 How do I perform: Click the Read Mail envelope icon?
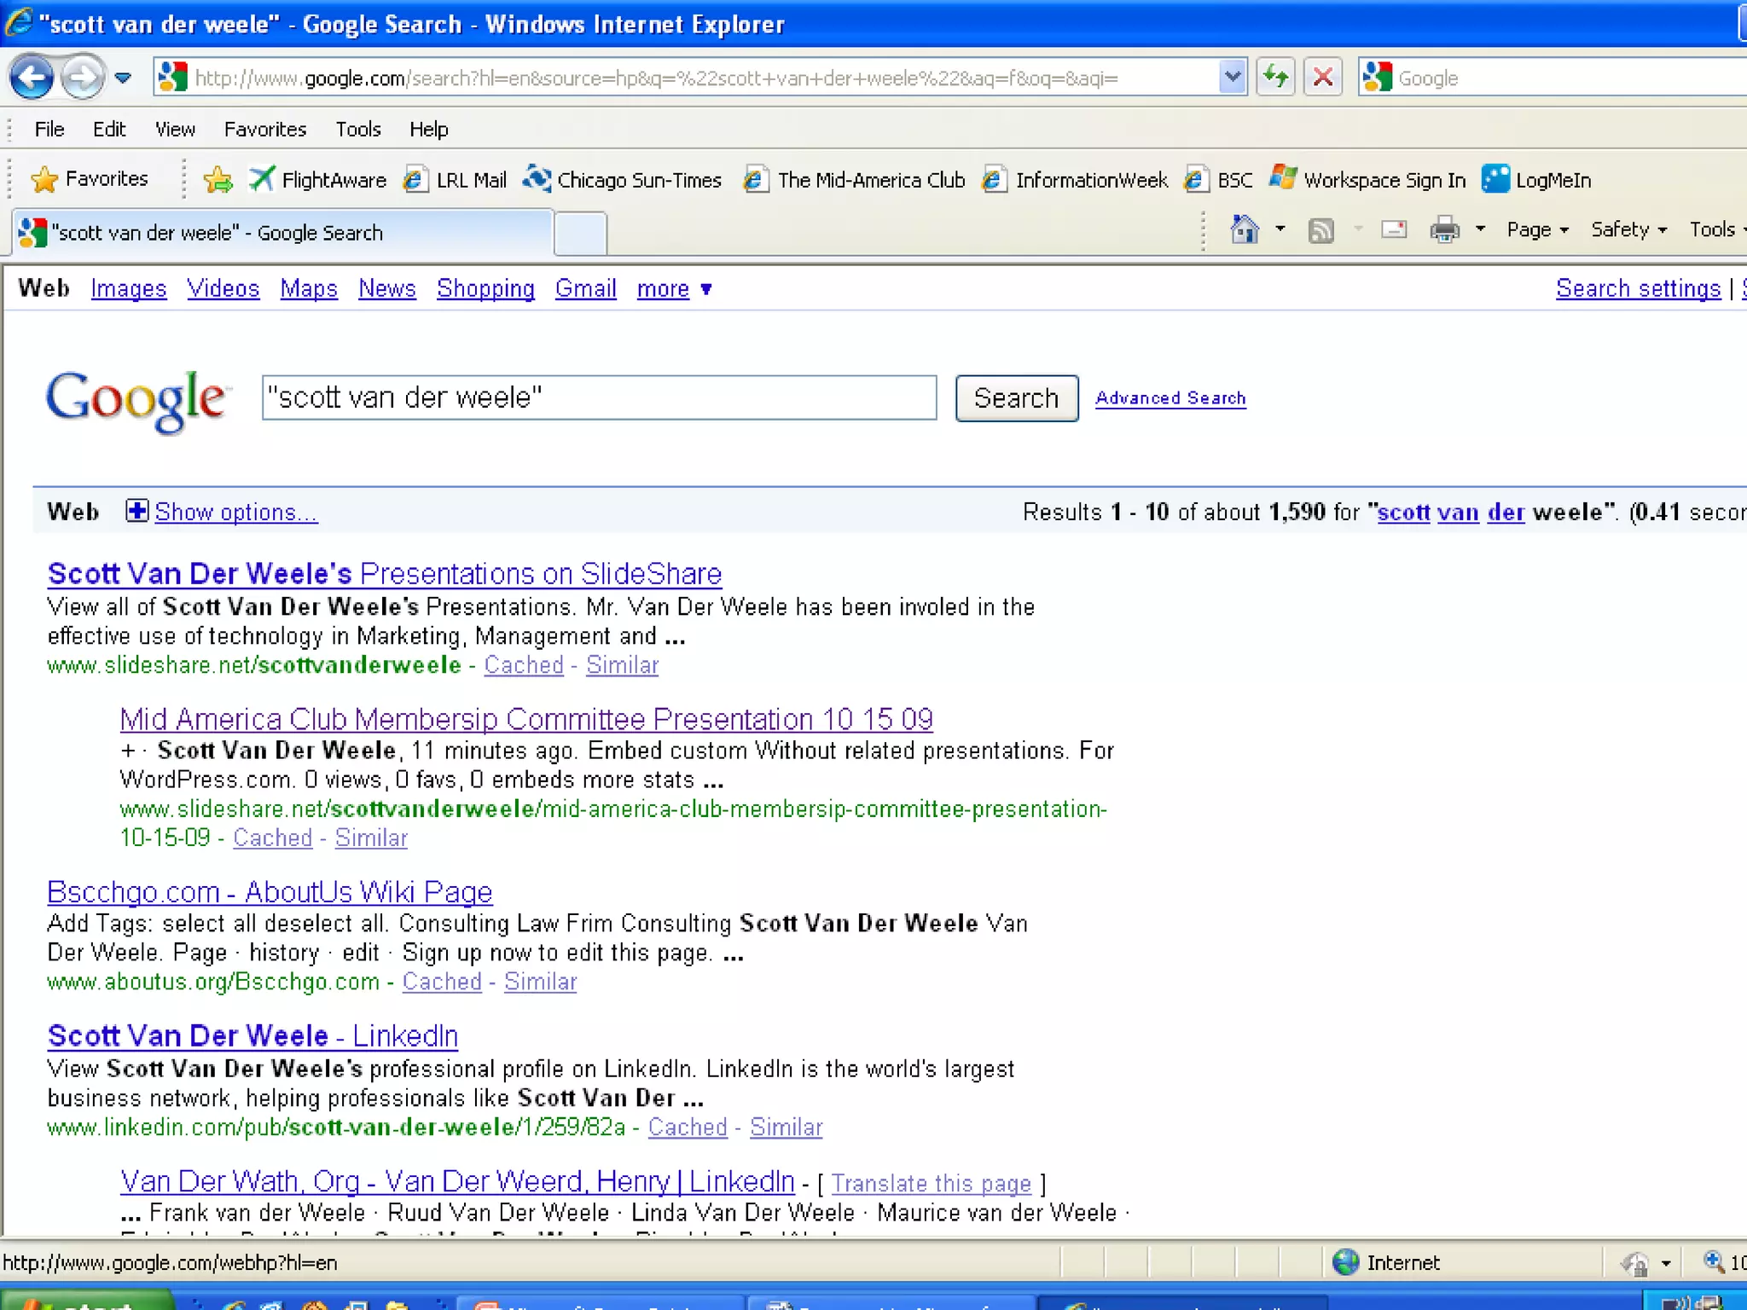click(x=1394, y=229)
